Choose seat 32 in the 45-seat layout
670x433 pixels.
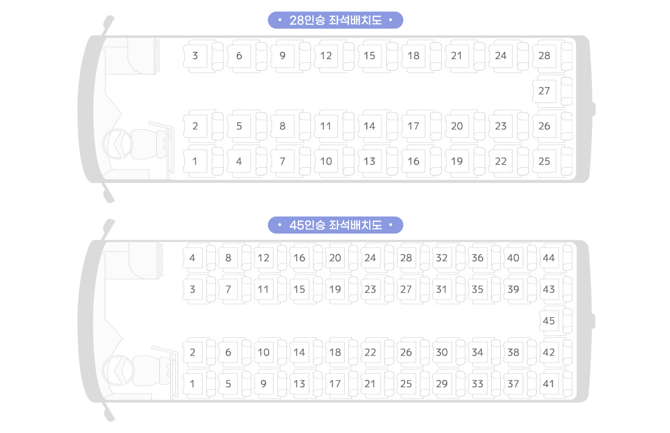(442, 258)
